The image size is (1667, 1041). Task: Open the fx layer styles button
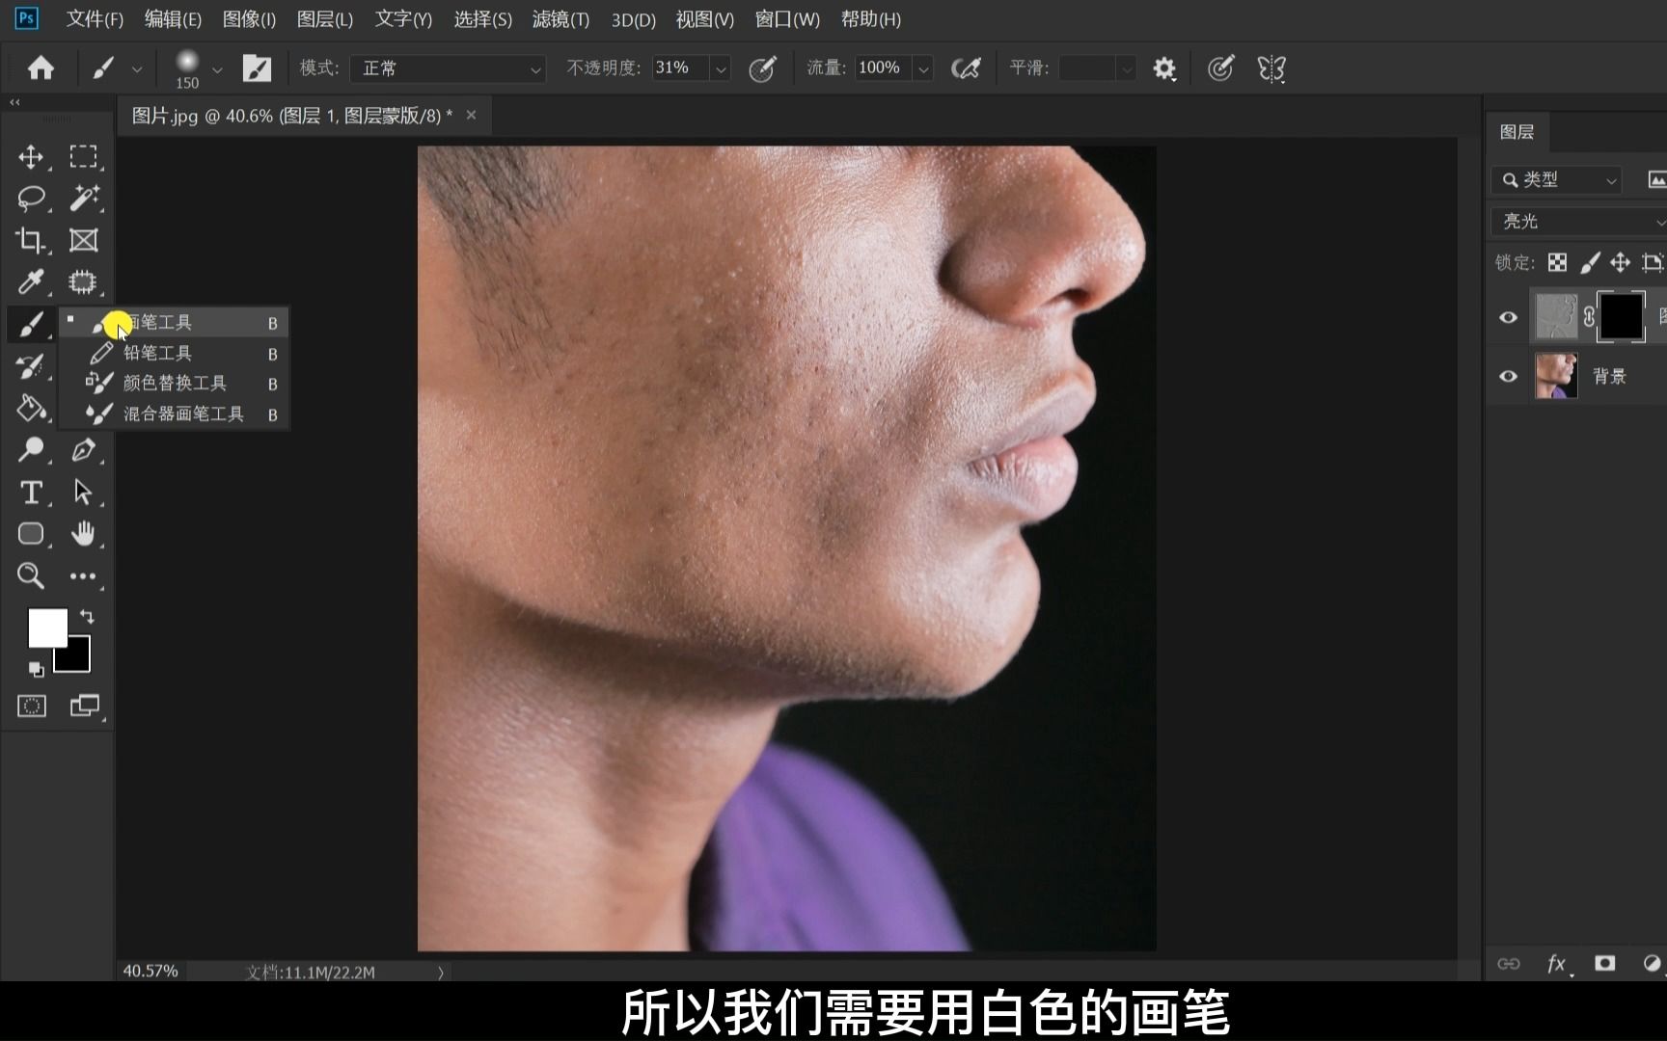[x=1555, y=963]
